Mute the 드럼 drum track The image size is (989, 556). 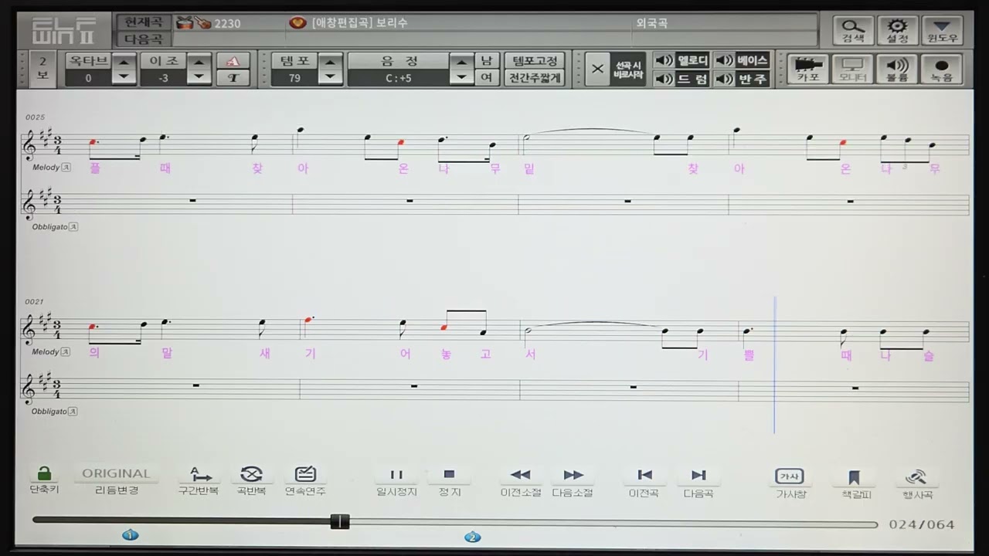click(682, 79)
